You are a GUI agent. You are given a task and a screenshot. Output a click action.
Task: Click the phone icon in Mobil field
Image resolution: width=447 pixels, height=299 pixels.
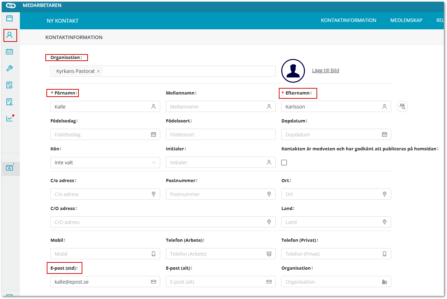click(x=154, y=254)
